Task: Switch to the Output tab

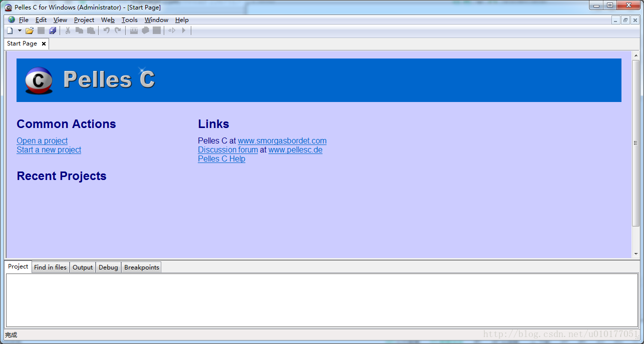Action: tap(83, 267)
